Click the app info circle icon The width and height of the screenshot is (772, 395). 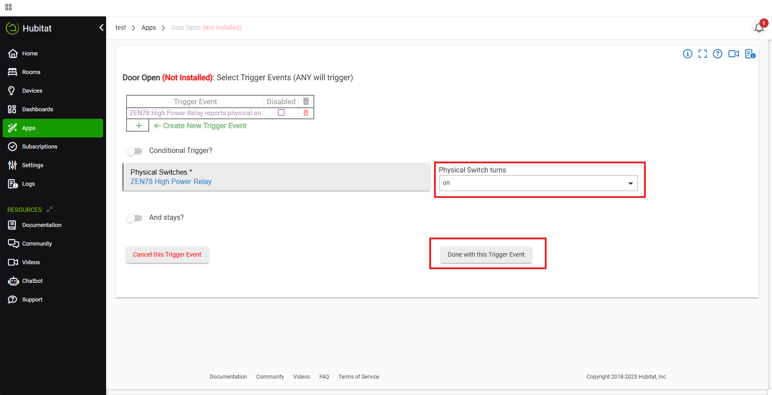click(688, 54)
